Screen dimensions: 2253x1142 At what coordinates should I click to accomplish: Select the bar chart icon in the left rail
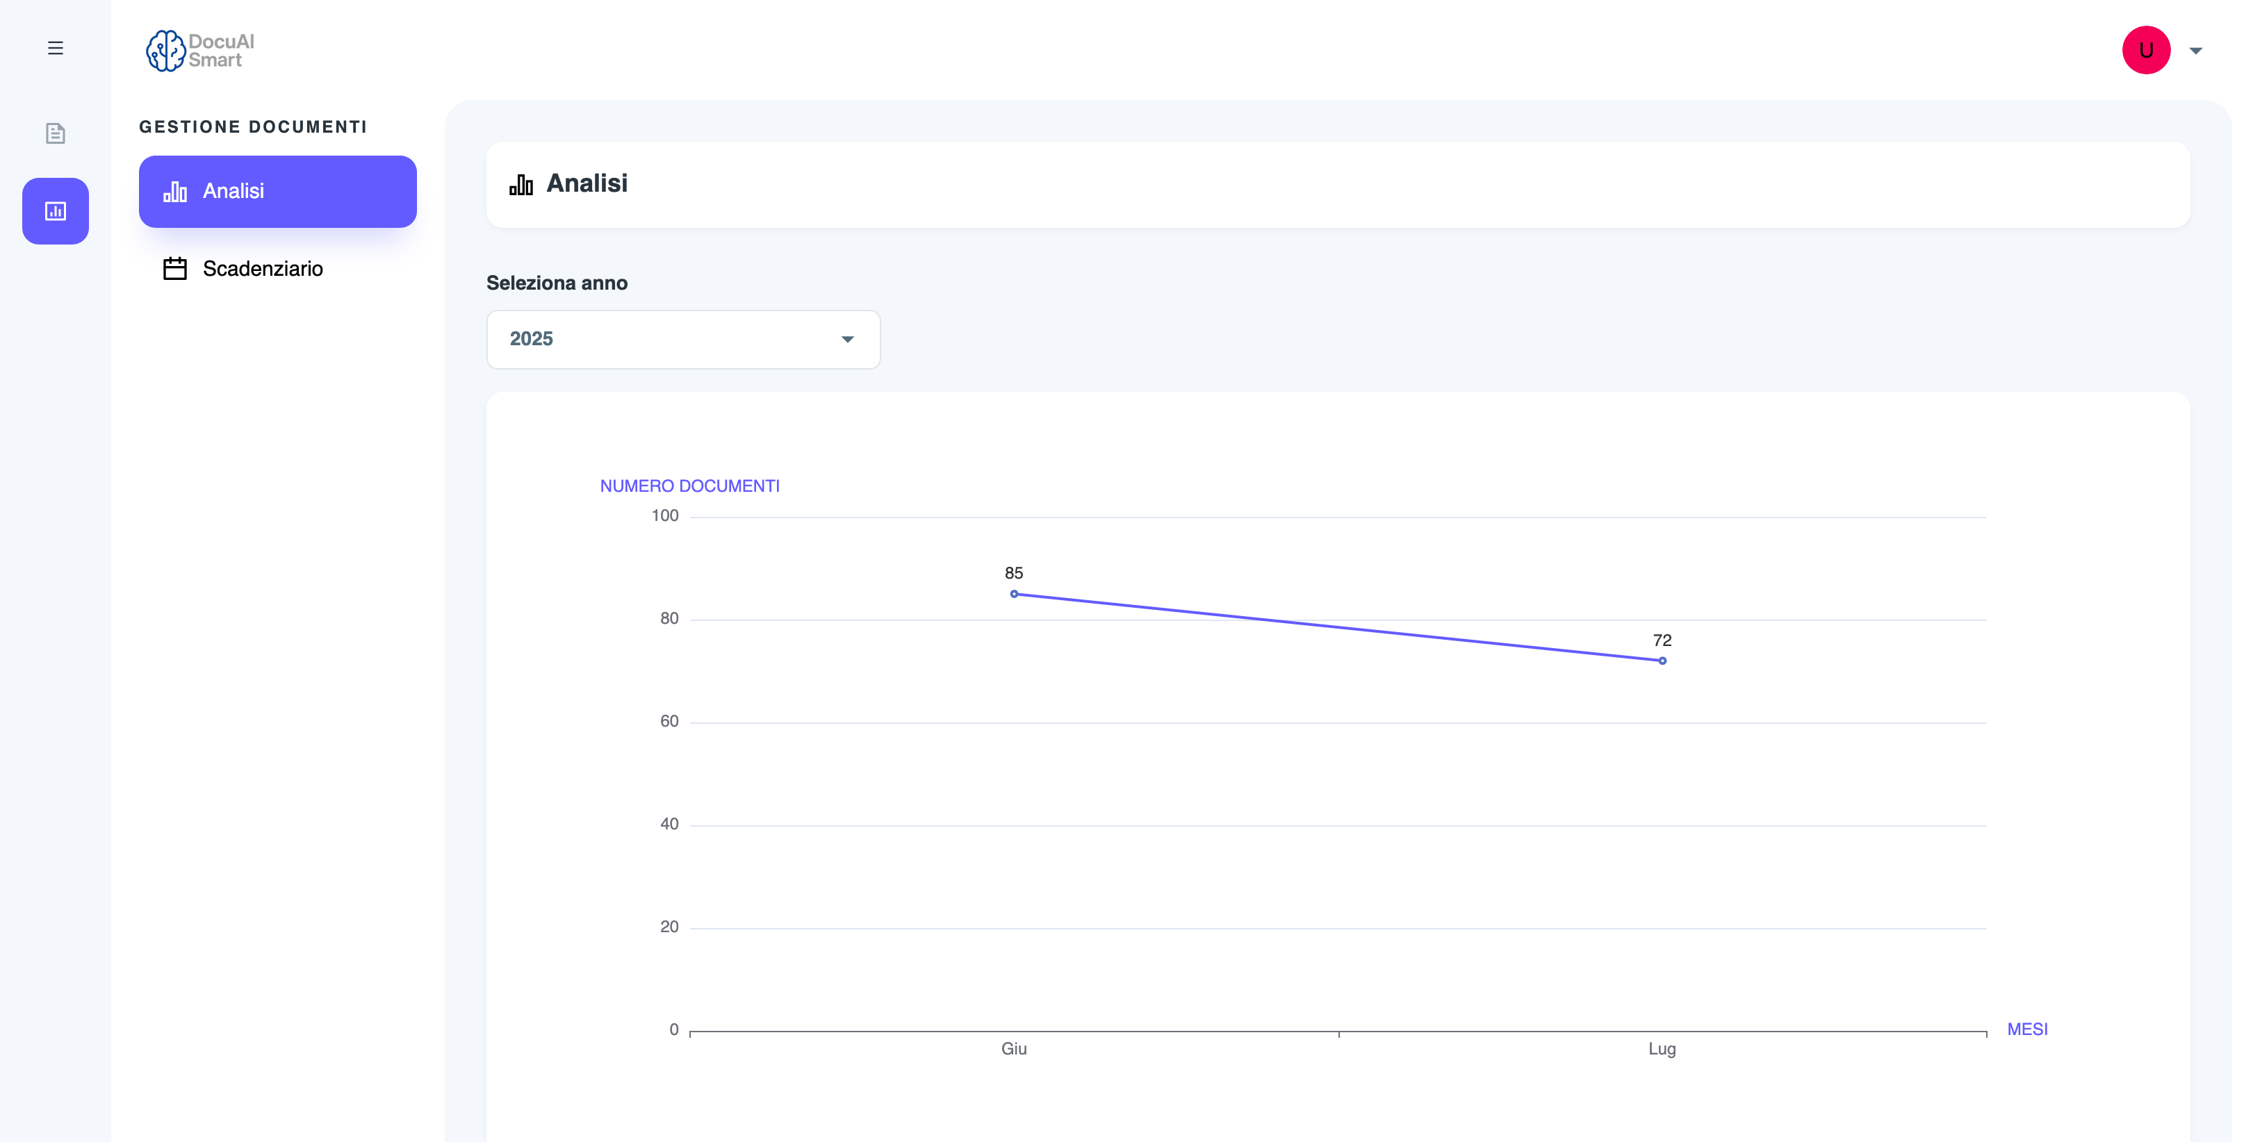[x=55, y=210]
